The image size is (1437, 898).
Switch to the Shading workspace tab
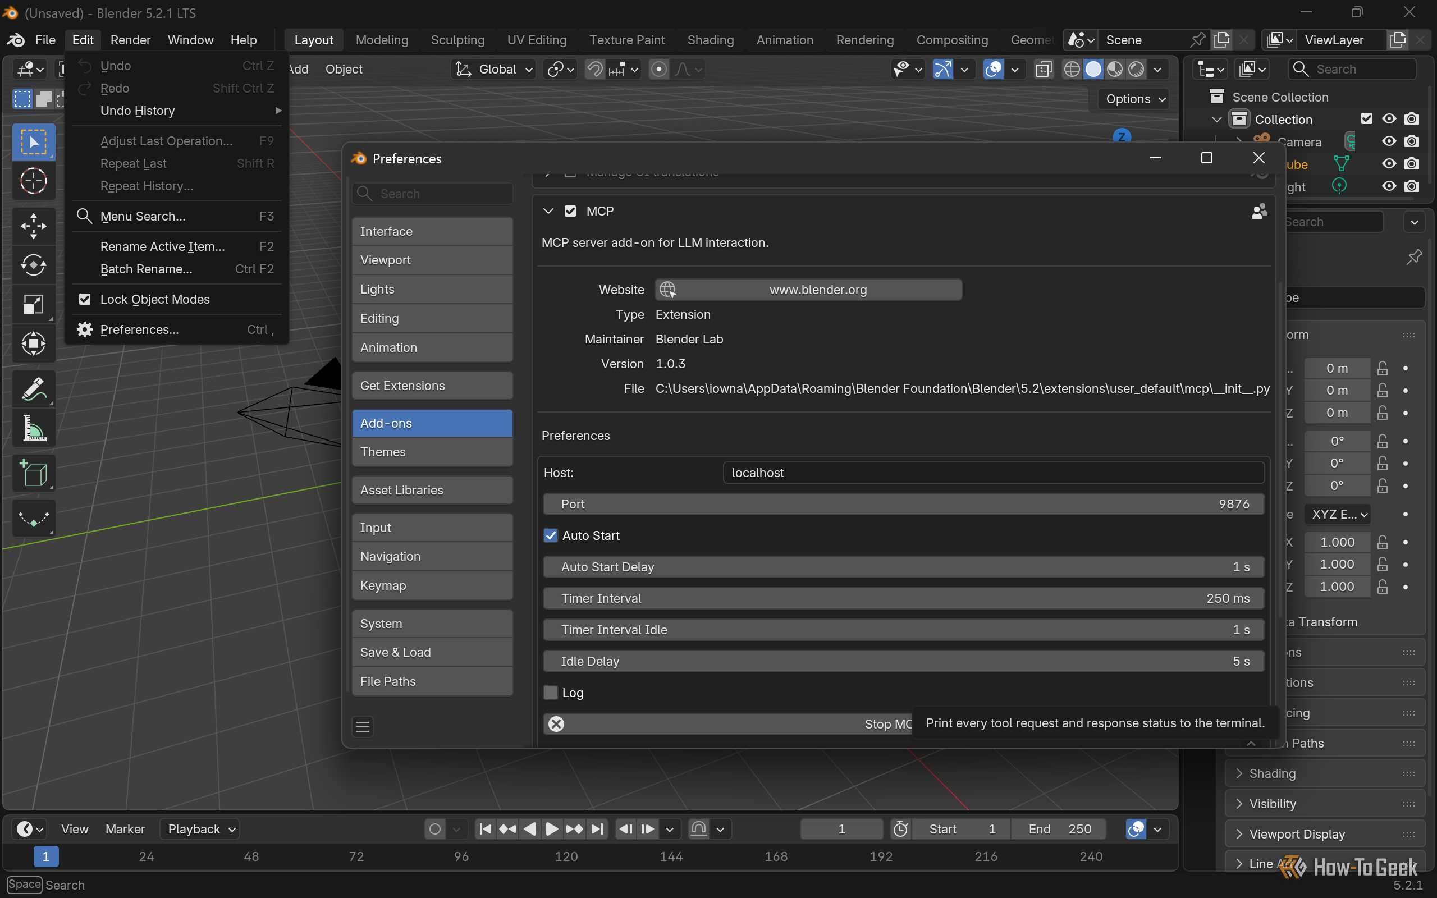click(x=710, y=40)
